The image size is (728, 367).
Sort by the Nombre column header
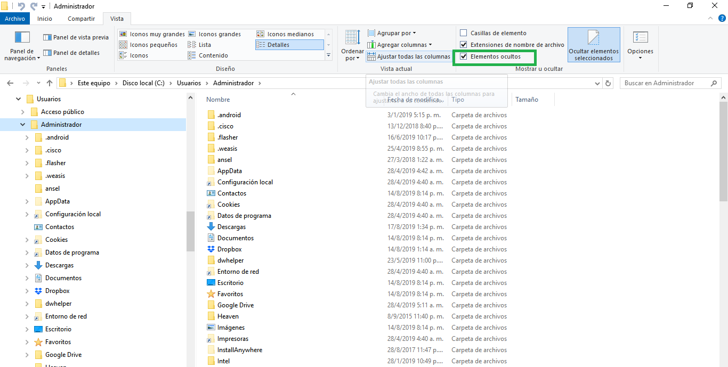click(218, 100)
